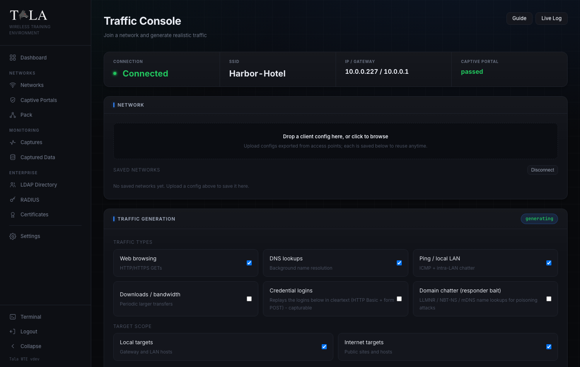The image size is (580, 367).
Task: Open Captures monitoring page
Action: tap(45, 142)
